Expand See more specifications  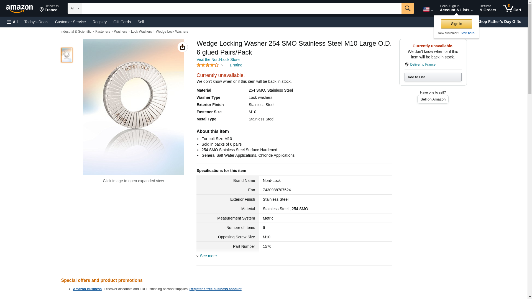coord(208,256)
